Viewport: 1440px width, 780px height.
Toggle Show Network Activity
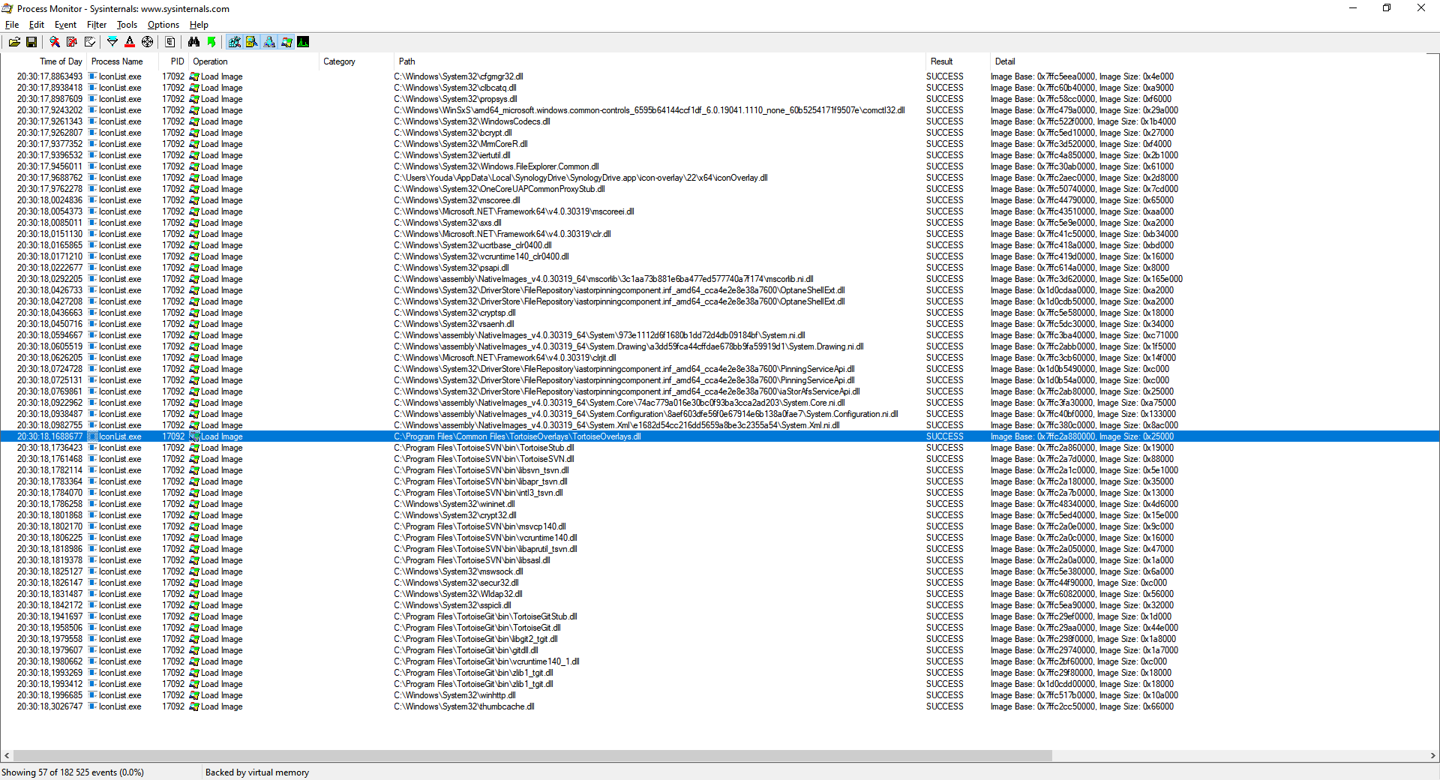coord(269,42)
